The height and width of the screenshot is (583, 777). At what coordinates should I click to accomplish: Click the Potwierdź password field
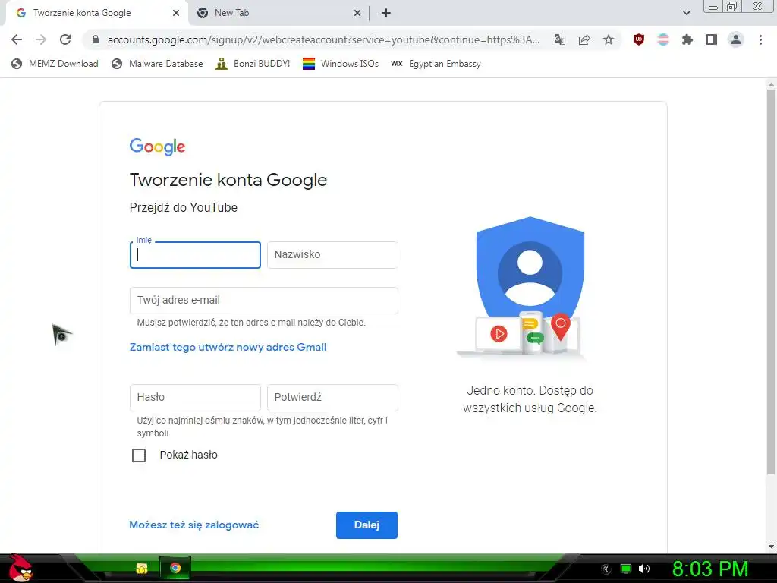point(332,398)
